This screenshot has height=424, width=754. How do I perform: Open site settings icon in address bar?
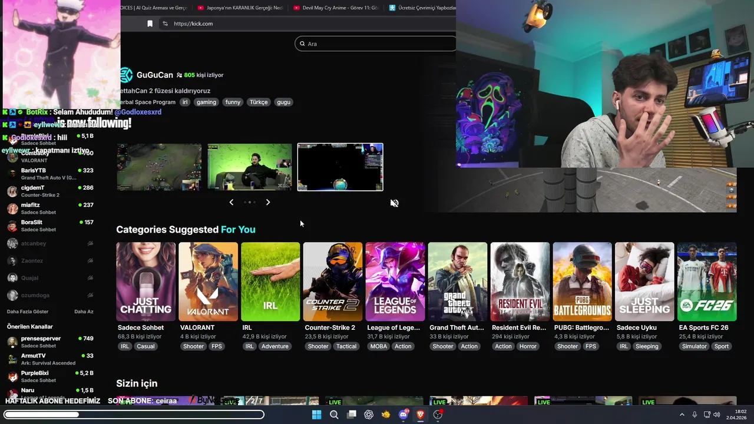(x=165, y=24)
